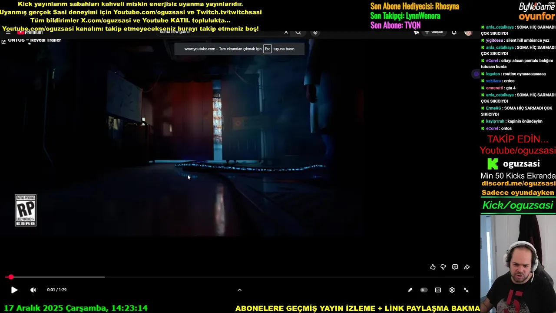Viewport: 556px width, 313px height.
Task: Click the ESRB Rating Pending badge
Action: tap(26, 210)
